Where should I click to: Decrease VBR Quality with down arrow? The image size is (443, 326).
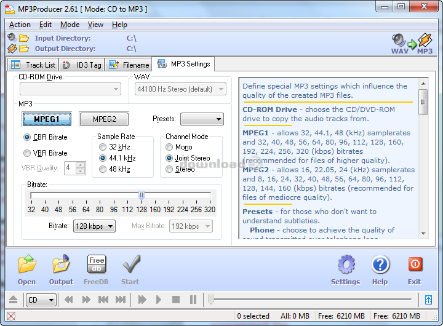[81, 171]
